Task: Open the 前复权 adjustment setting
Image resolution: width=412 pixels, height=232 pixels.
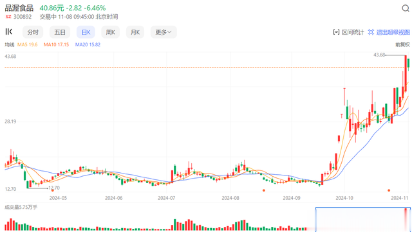Action: [x=402, y=44]
